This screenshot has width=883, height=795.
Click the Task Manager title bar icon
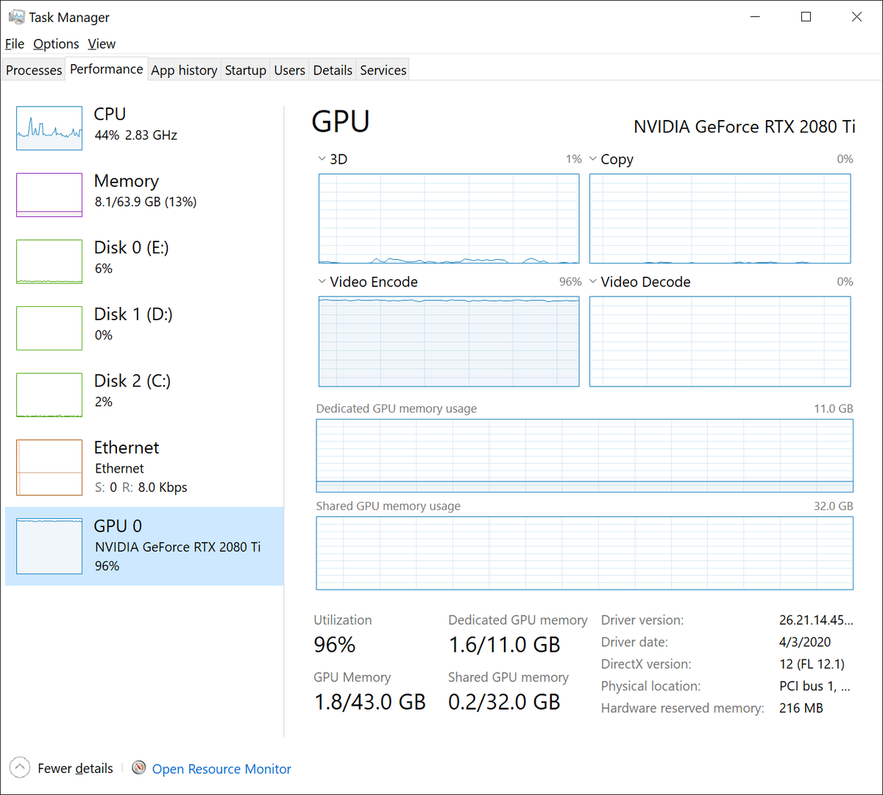(x=16, y=17)
